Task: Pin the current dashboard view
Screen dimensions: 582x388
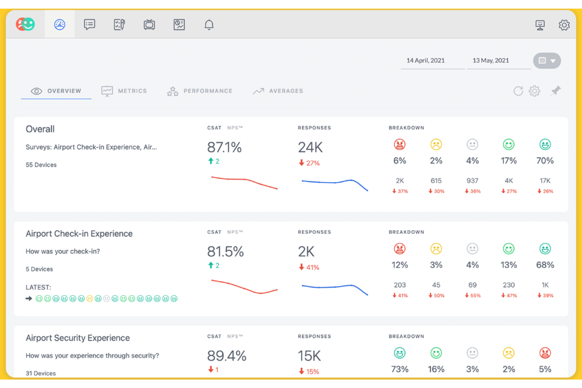Action: 555,91
